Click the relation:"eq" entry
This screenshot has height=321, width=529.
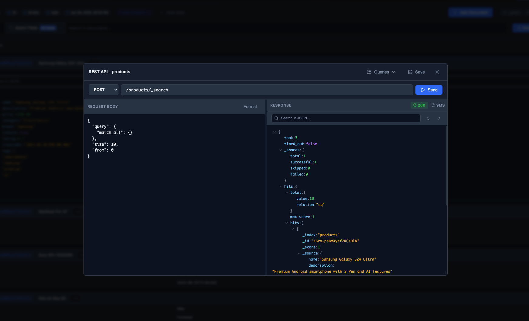pyautogui.click(x=310, y=205)
